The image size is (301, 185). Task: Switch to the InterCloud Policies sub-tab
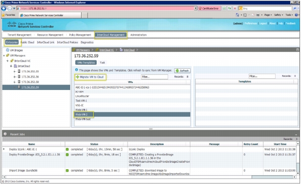click(68, 42)
